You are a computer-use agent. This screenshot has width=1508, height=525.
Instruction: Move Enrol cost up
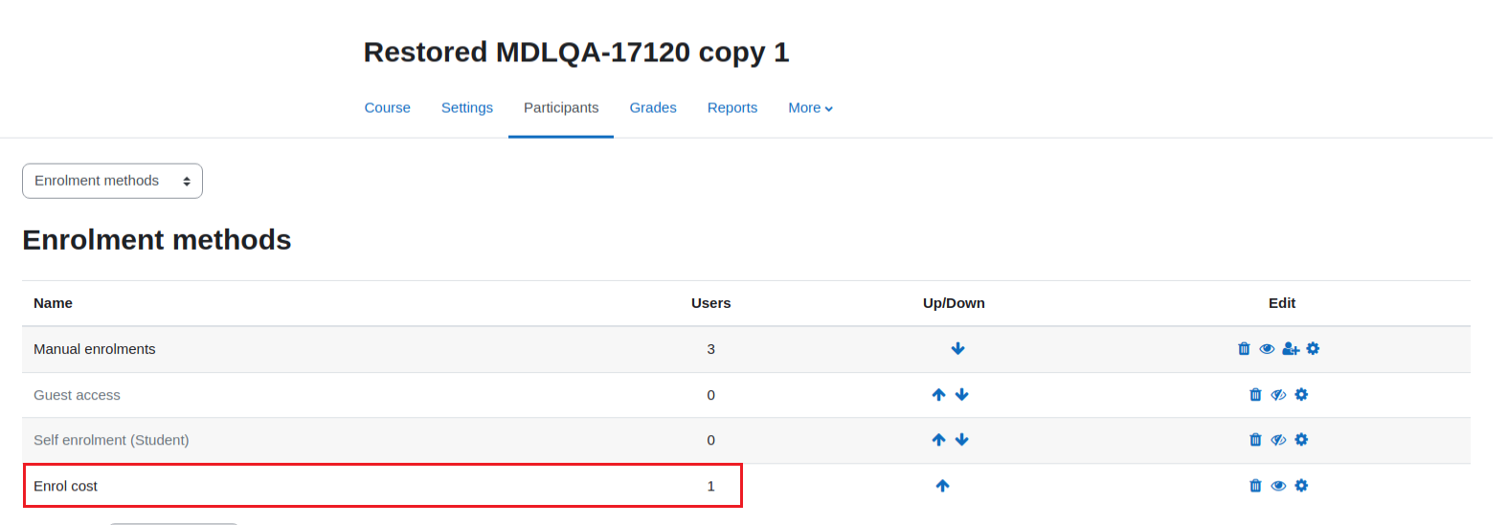pos(942,486)
